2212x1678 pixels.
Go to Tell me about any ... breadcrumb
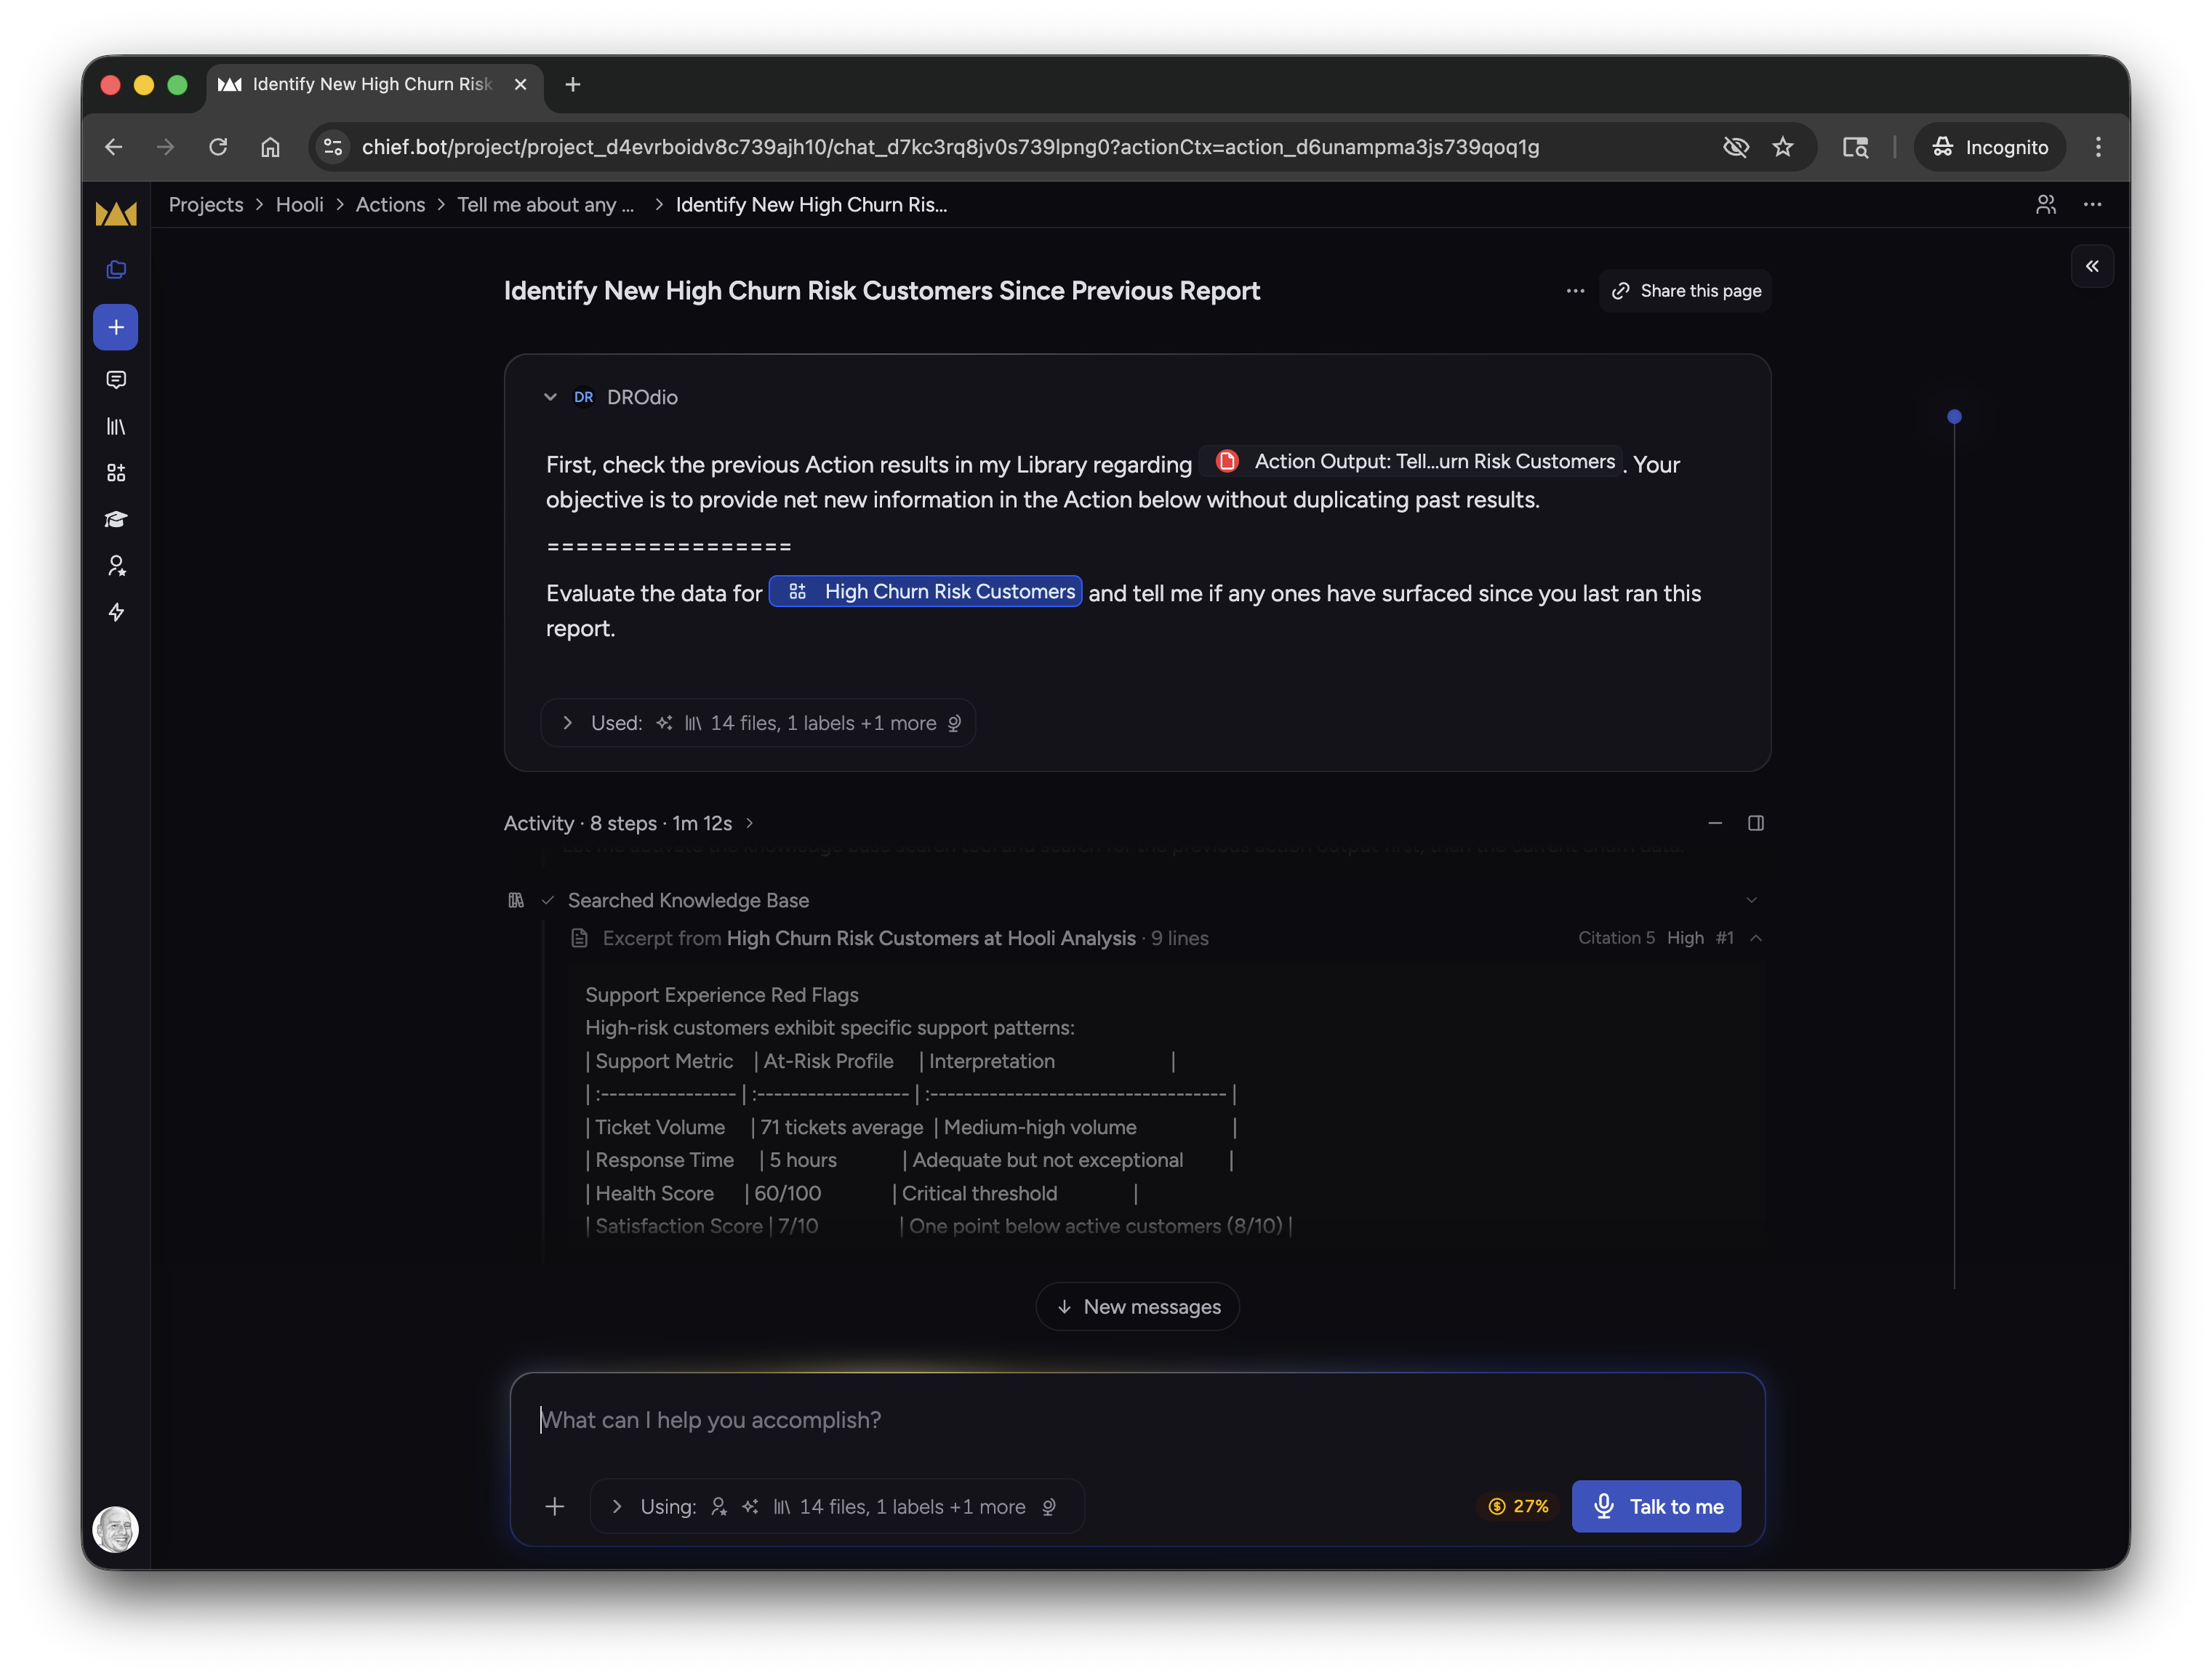click(545, 204)
